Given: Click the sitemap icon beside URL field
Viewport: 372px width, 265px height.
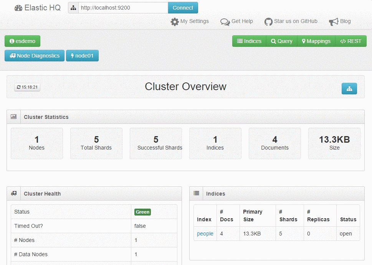Looking at the screenshot, I should pyautogui.click(x=73, y=8).
